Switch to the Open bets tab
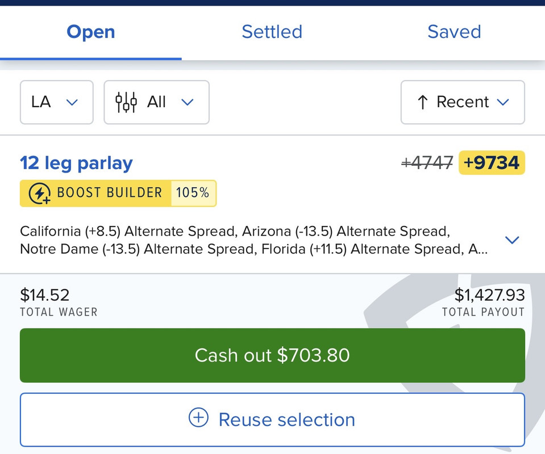 (x=91, y=32)
